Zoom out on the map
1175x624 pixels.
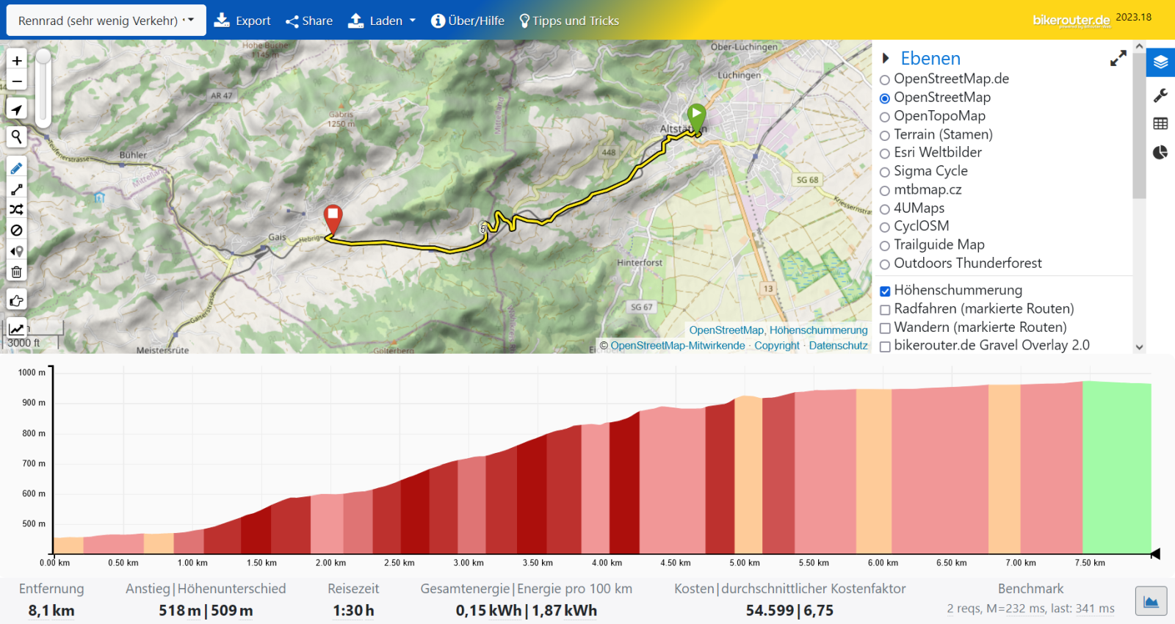tap(17, 81)
